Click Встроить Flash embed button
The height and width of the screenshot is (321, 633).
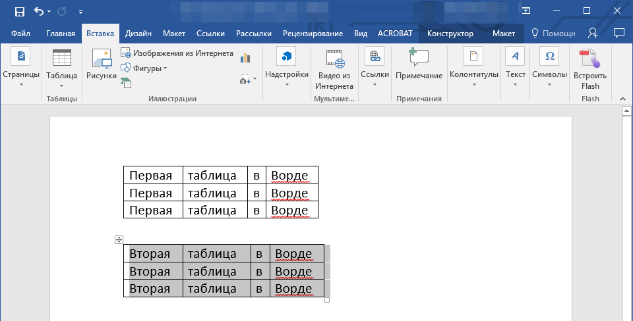click(x=589, y=70)
